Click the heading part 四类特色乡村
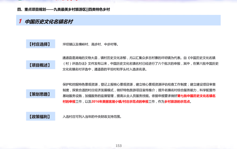This screenshot has height=149, width=237. (x=99, y=10)
